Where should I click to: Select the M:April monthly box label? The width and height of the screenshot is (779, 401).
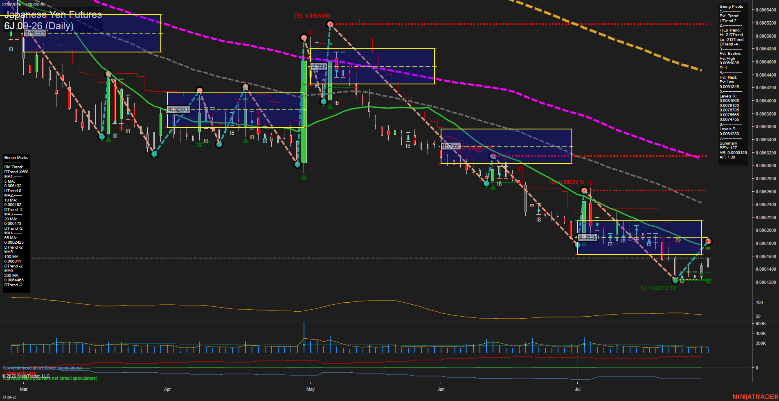pyautogui.click(x=179, y=109)
